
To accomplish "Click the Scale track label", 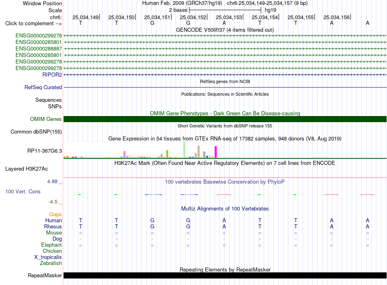I will point(55,10).
